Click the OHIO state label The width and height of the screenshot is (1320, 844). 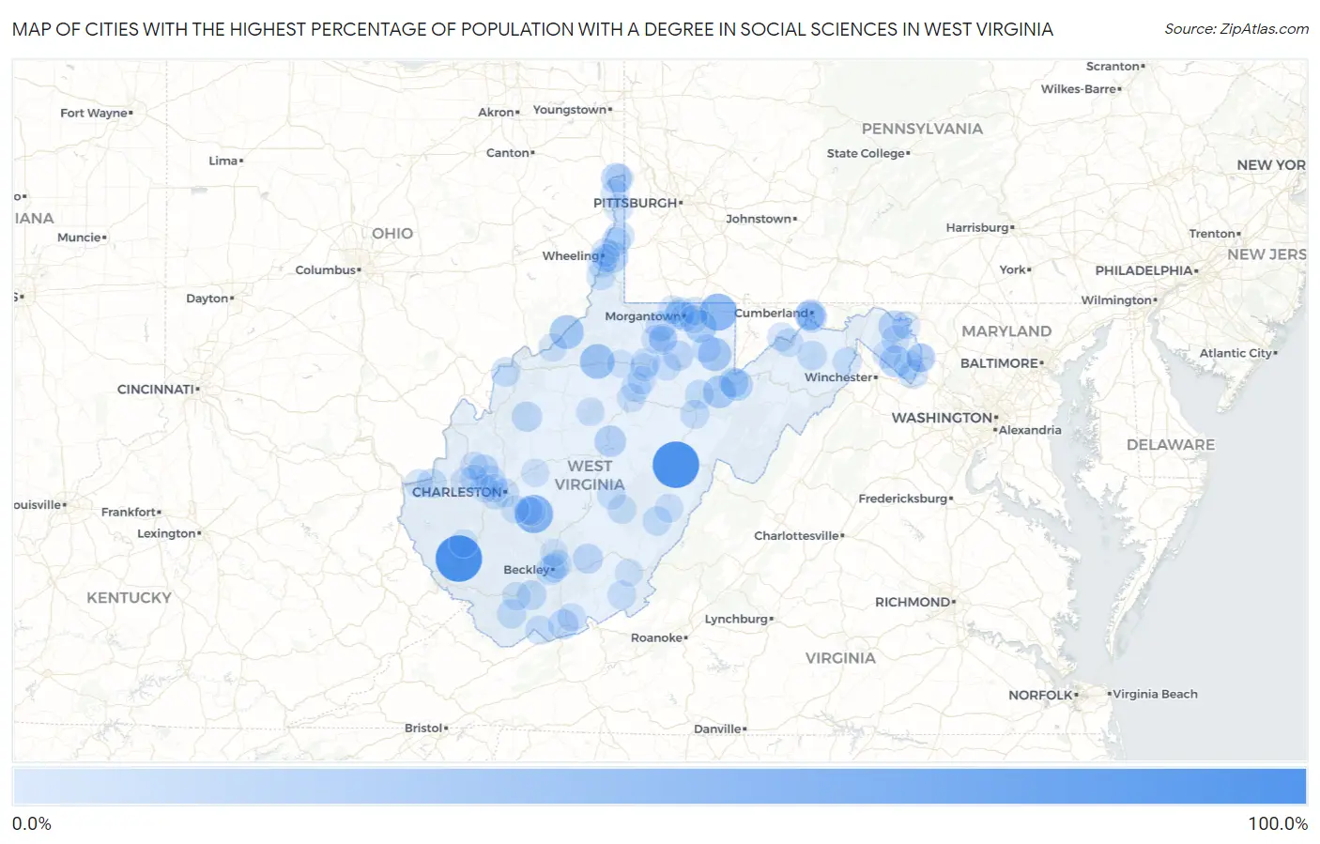click(392, 234)
